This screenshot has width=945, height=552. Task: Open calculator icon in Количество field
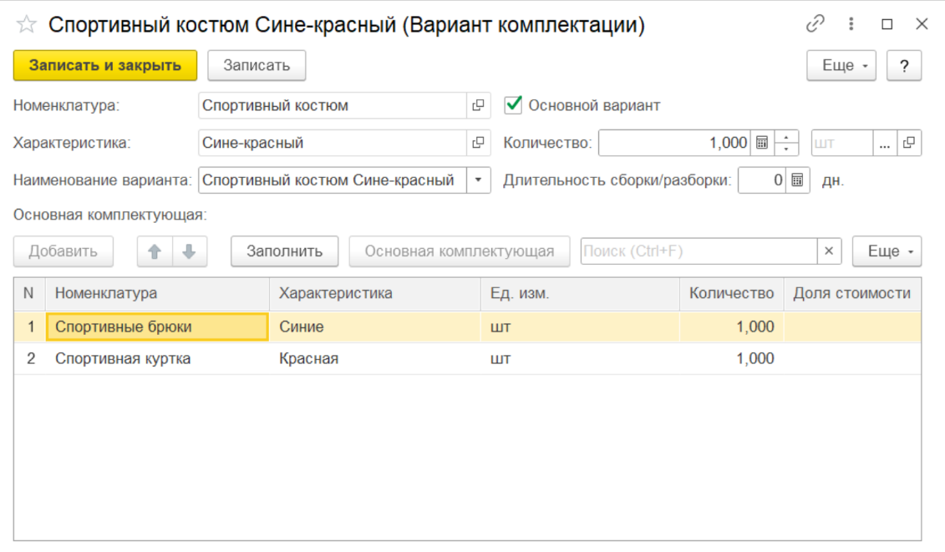[x=761, y=143]
